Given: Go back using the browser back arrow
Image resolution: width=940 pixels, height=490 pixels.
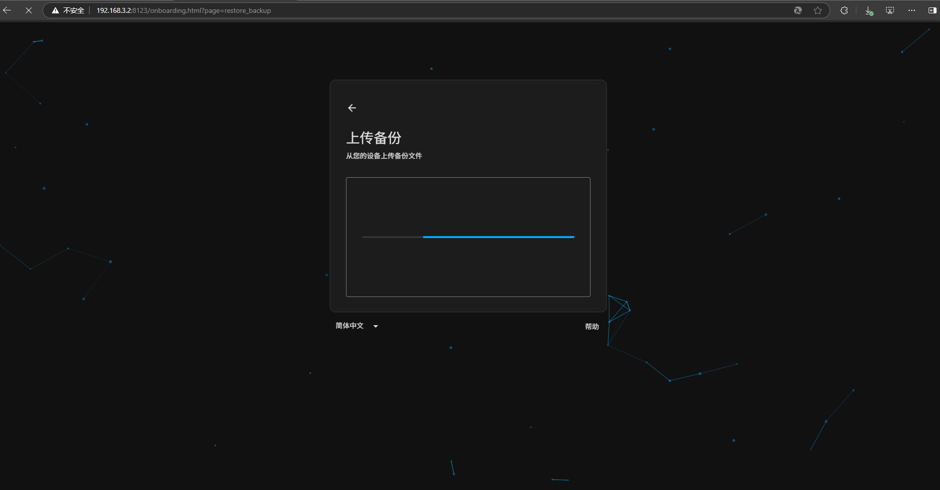Looking at the screenshot, I should click(7, 10).
